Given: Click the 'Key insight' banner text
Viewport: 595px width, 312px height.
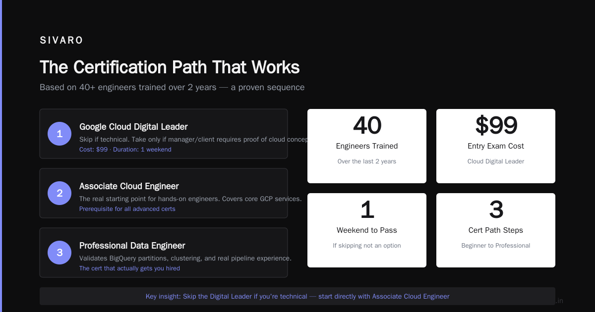Looking at the screenshot, I should [x=297, y=296].
